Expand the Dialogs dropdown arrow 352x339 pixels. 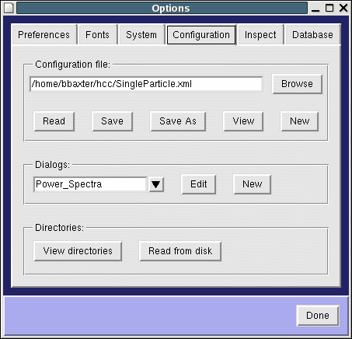click(156, 184)
